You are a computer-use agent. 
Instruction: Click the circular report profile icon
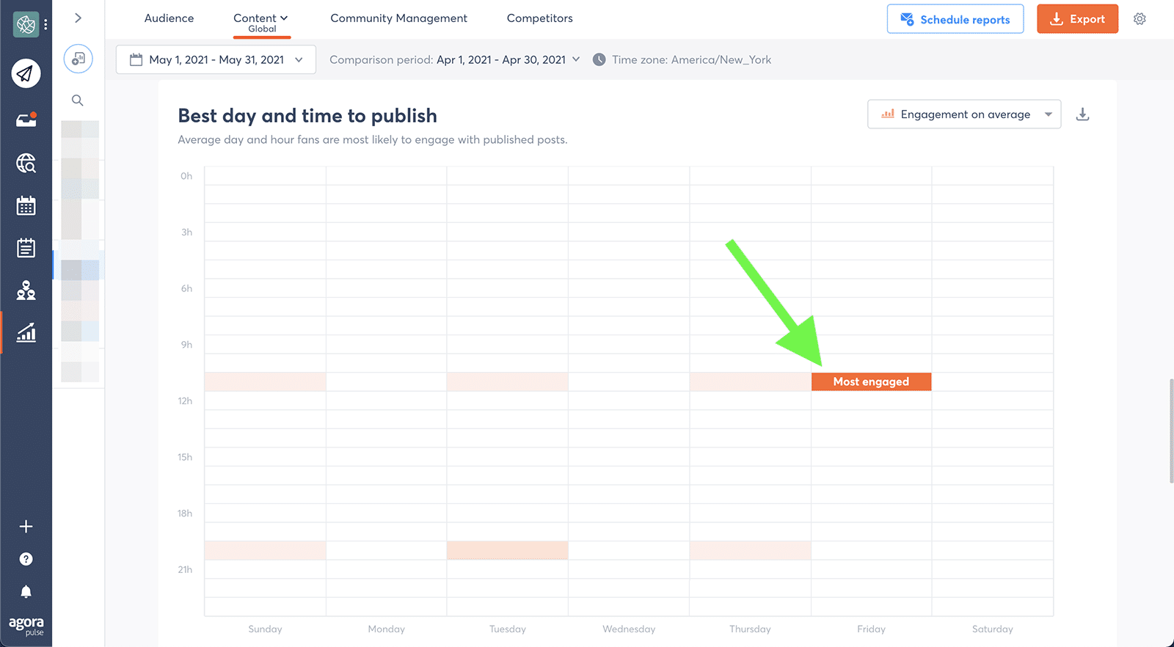tap(78, 59)
